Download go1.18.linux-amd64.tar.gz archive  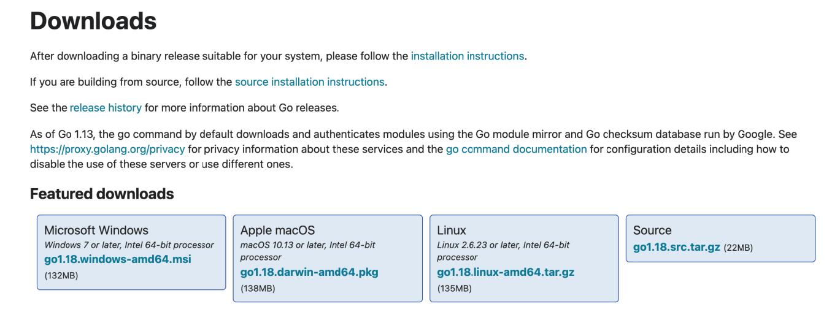pyautogui.click(x=506, y=273)
